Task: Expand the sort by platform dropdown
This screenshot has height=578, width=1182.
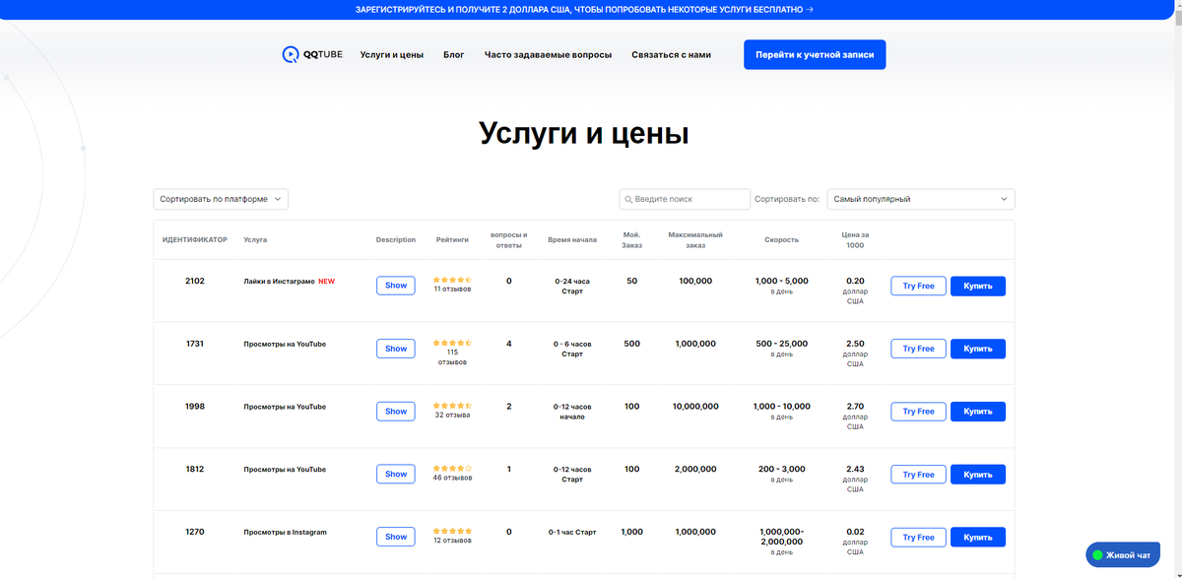Action: point(221,199)
